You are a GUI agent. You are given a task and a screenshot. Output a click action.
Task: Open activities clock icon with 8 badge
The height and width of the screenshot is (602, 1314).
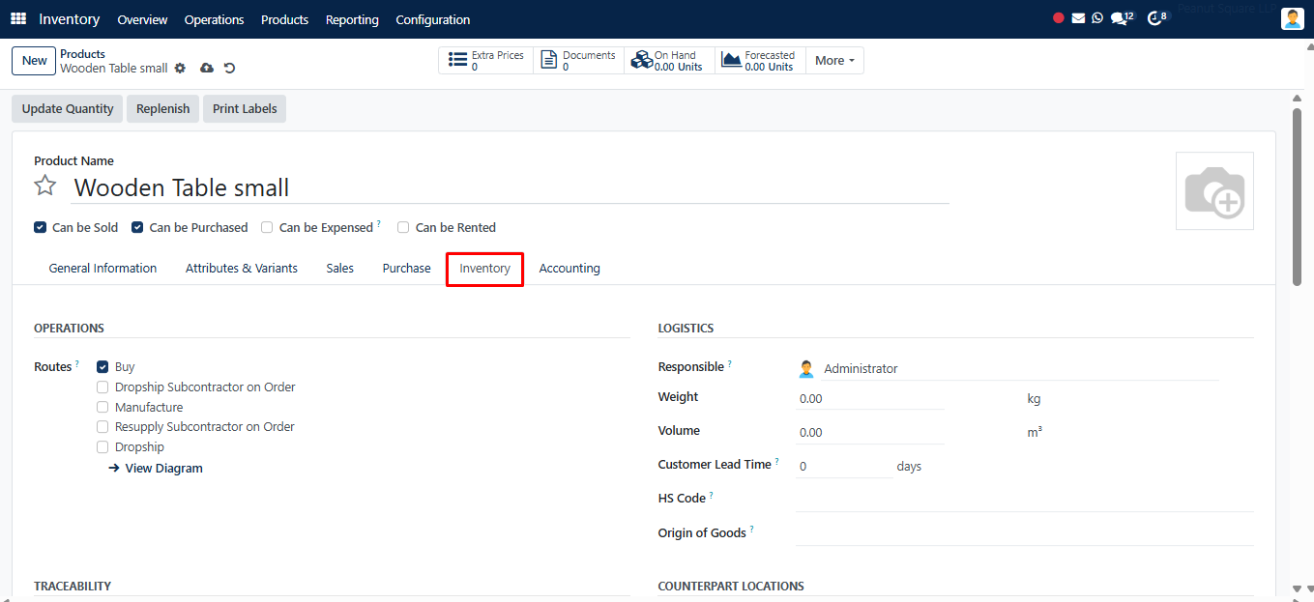(x=1157, y=18)
